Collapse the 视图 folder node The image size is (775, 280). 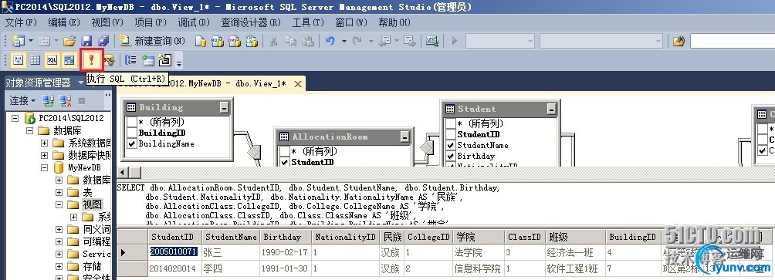pyautogui.click(x=59, y=204)
